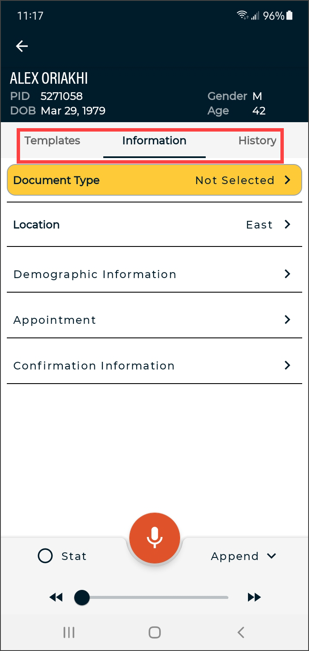Tap the patient name Alex Oriakhi

coord(49,79)
